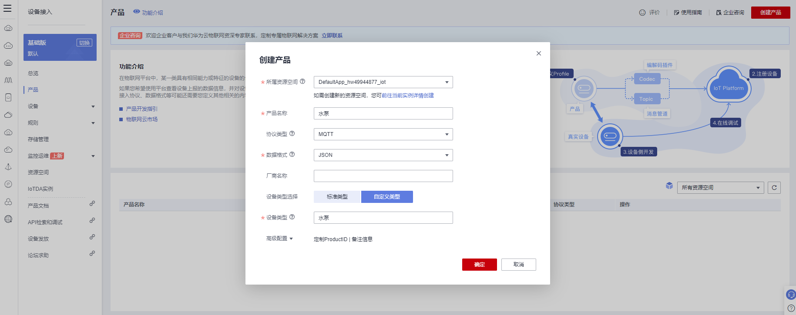This screenshot has height=315, width=796.
Task: Open 存储管理 in the sidebar
Action: (38, 139)
